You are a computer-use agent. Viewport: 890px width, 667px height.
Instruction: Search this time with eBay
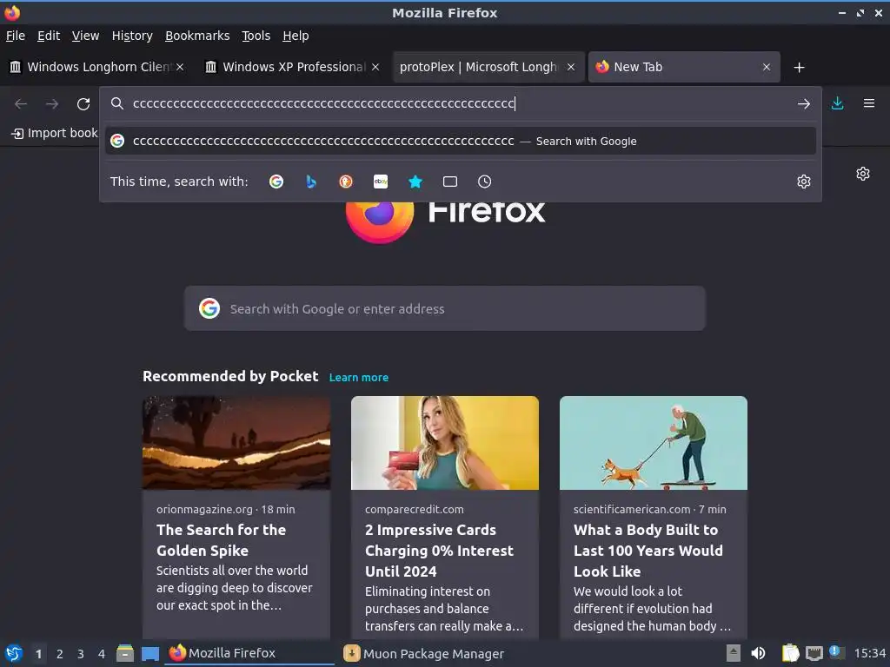[x=381, y=182]
